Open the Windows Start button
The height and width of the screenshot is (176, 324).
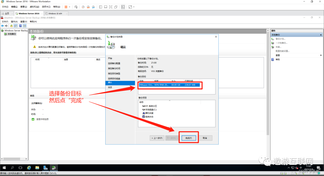click(x=4, y=168)
